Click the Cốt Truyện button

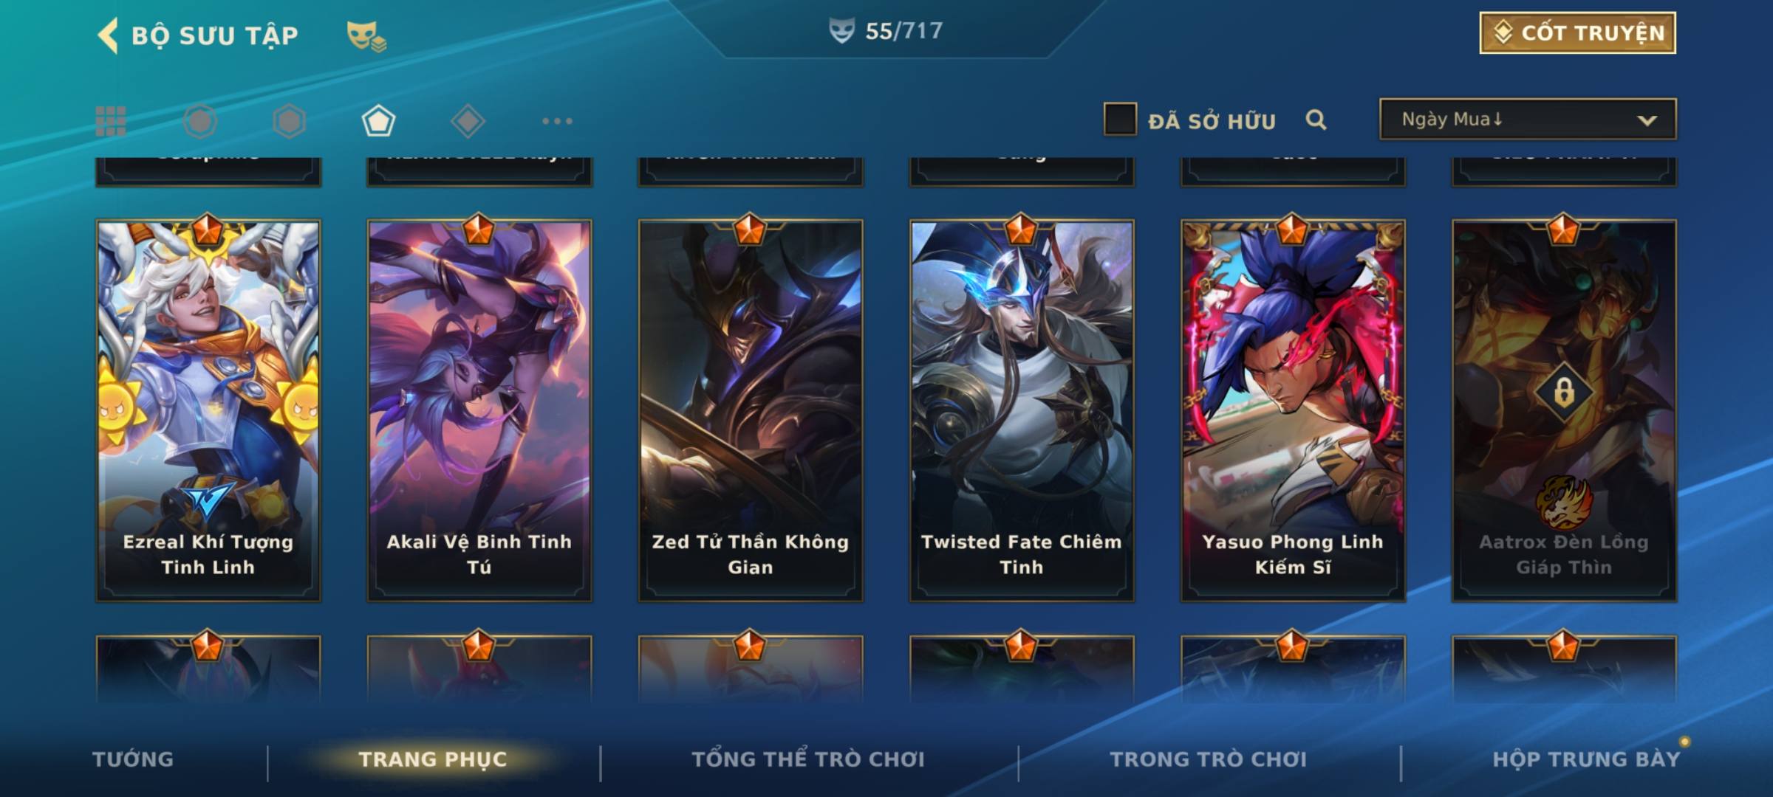pos(1577,33)
